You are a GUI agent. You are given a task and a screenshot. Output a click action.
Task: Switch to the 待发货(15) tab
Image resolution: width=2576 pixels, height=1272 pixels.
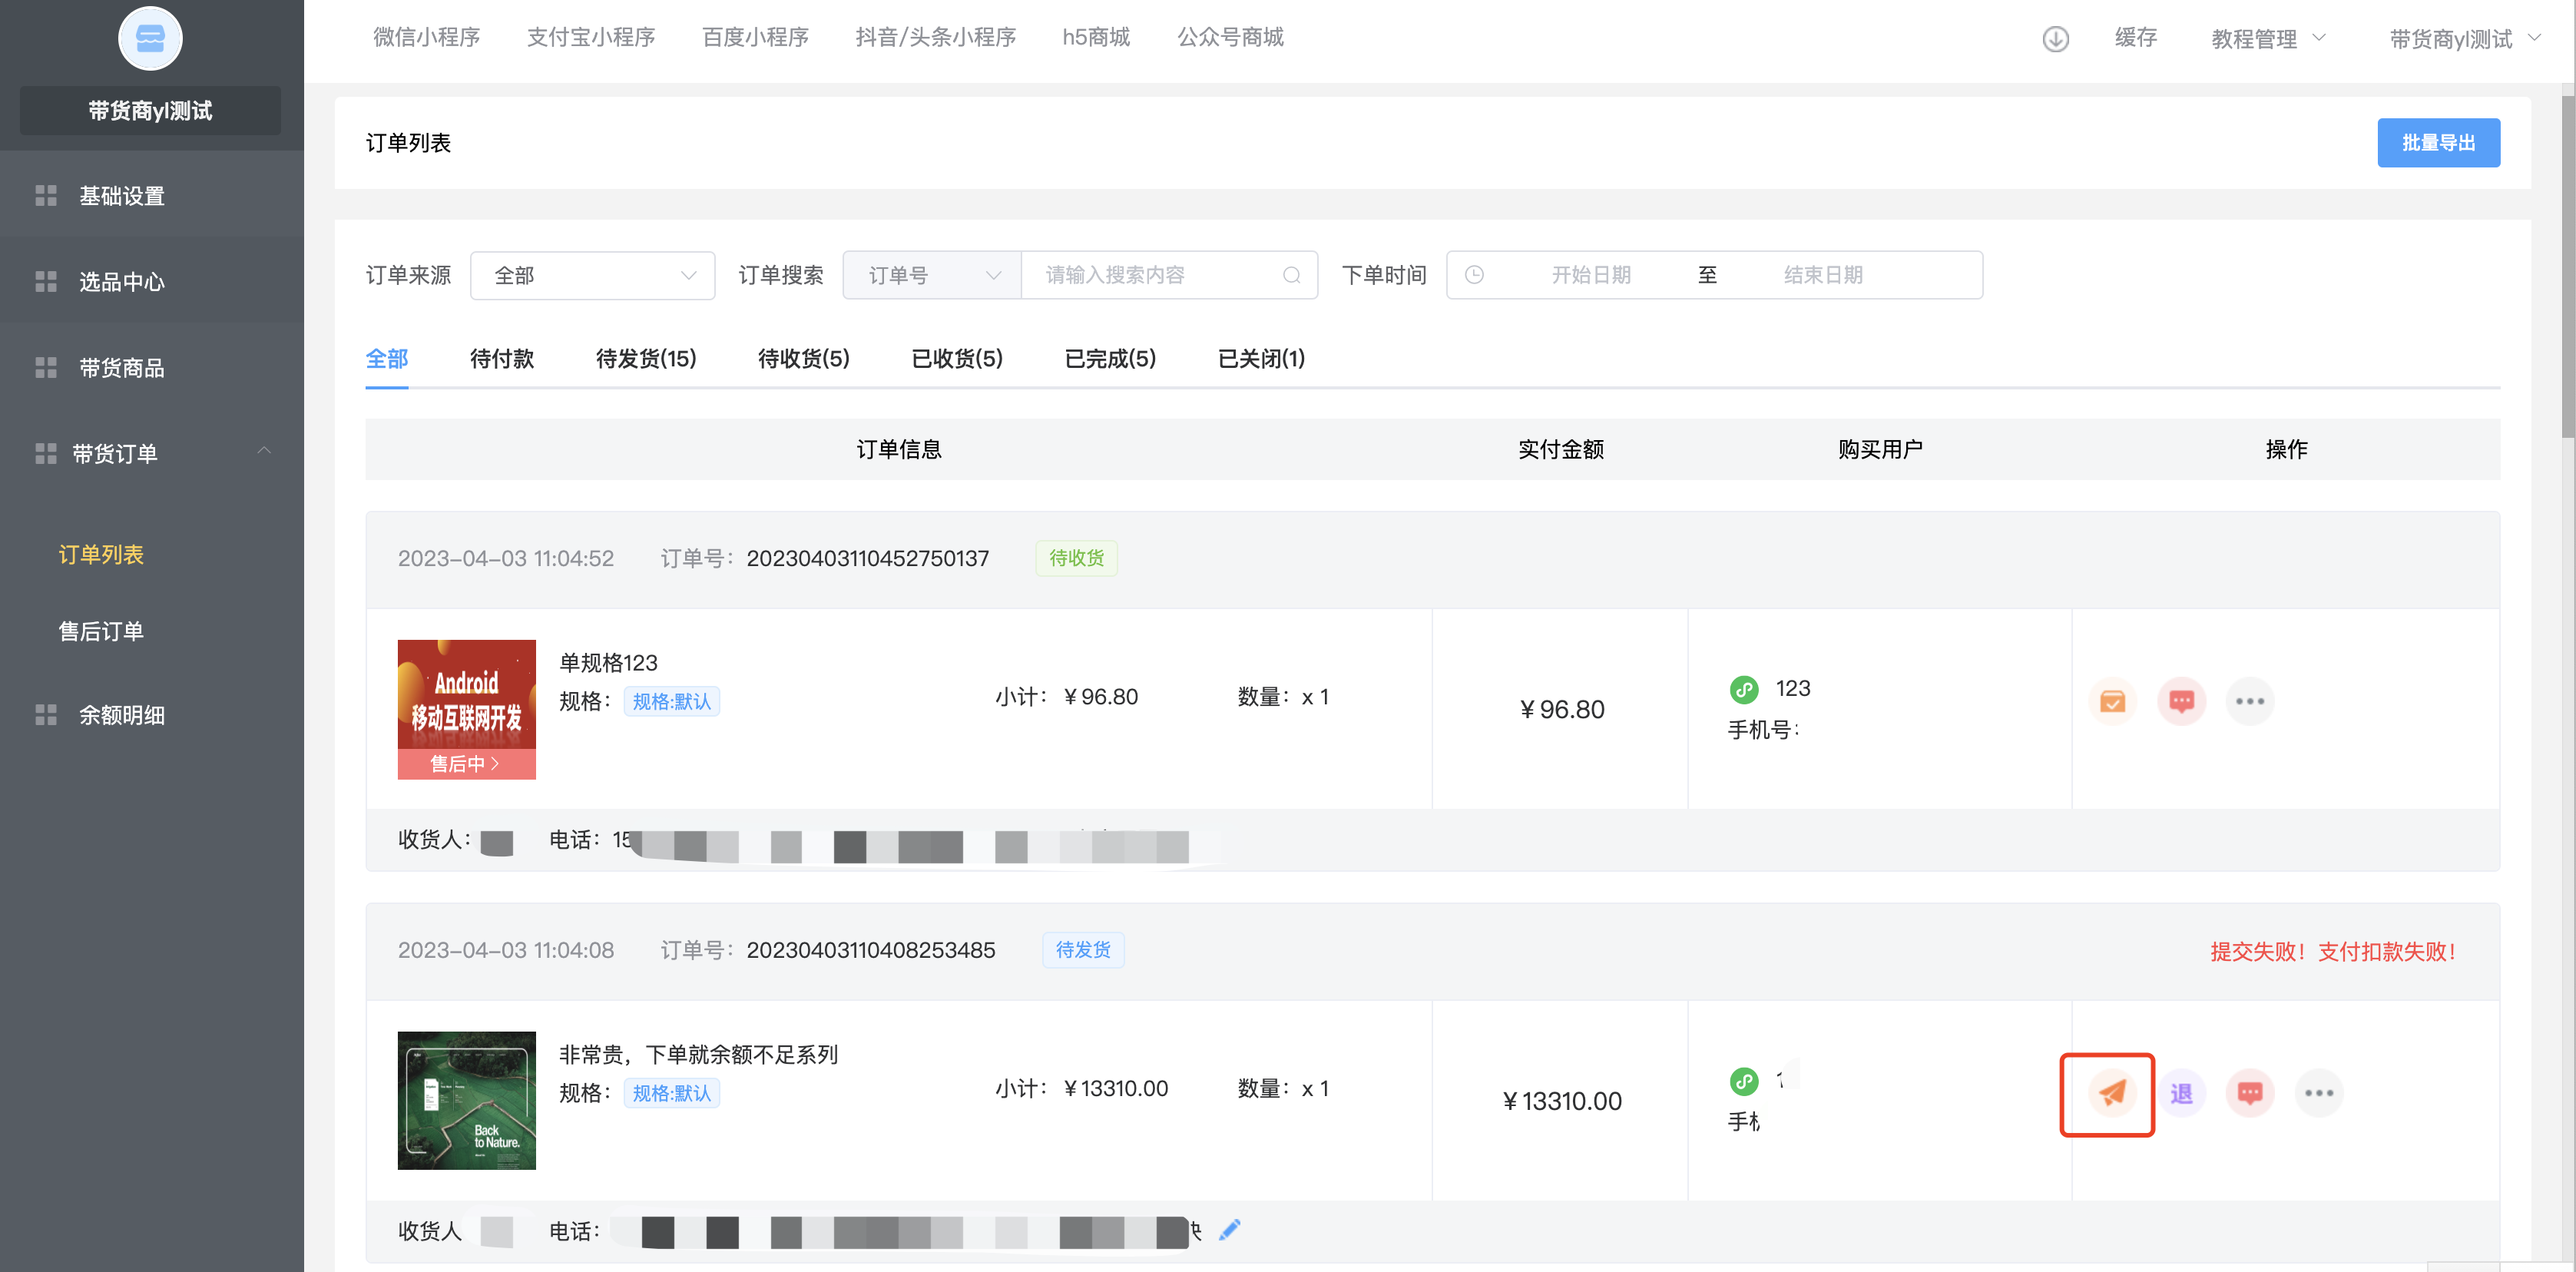point(645,358)
